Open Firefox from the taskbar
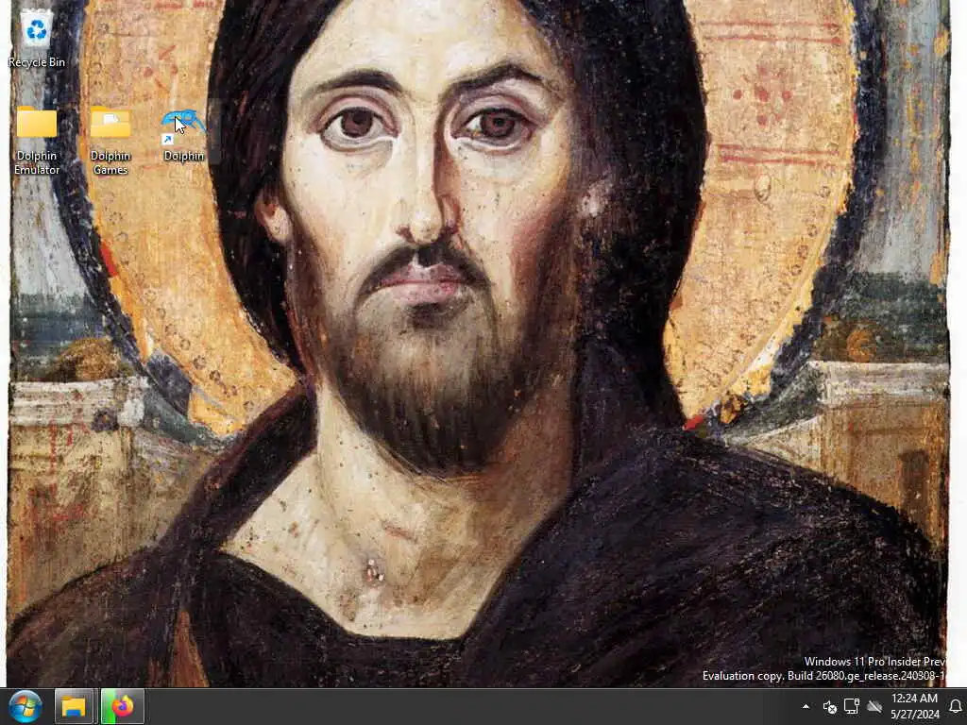The height and width of the screenshot is (725, 967). click(x=122, y=706)
